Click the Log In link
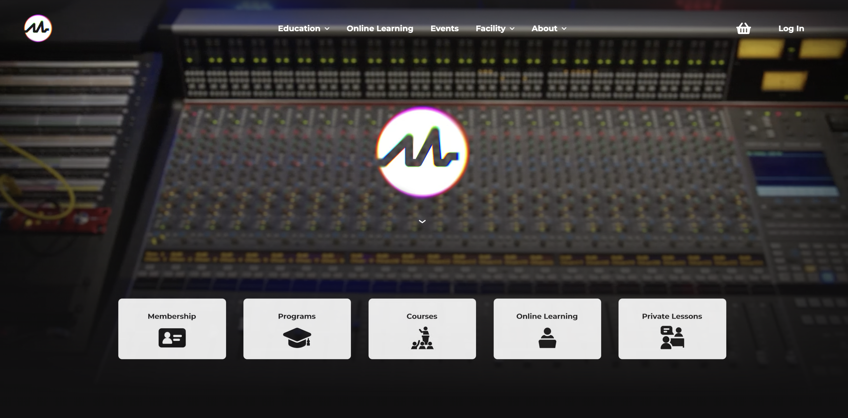This screenshot has width=848, height=418. coord(791,28)
